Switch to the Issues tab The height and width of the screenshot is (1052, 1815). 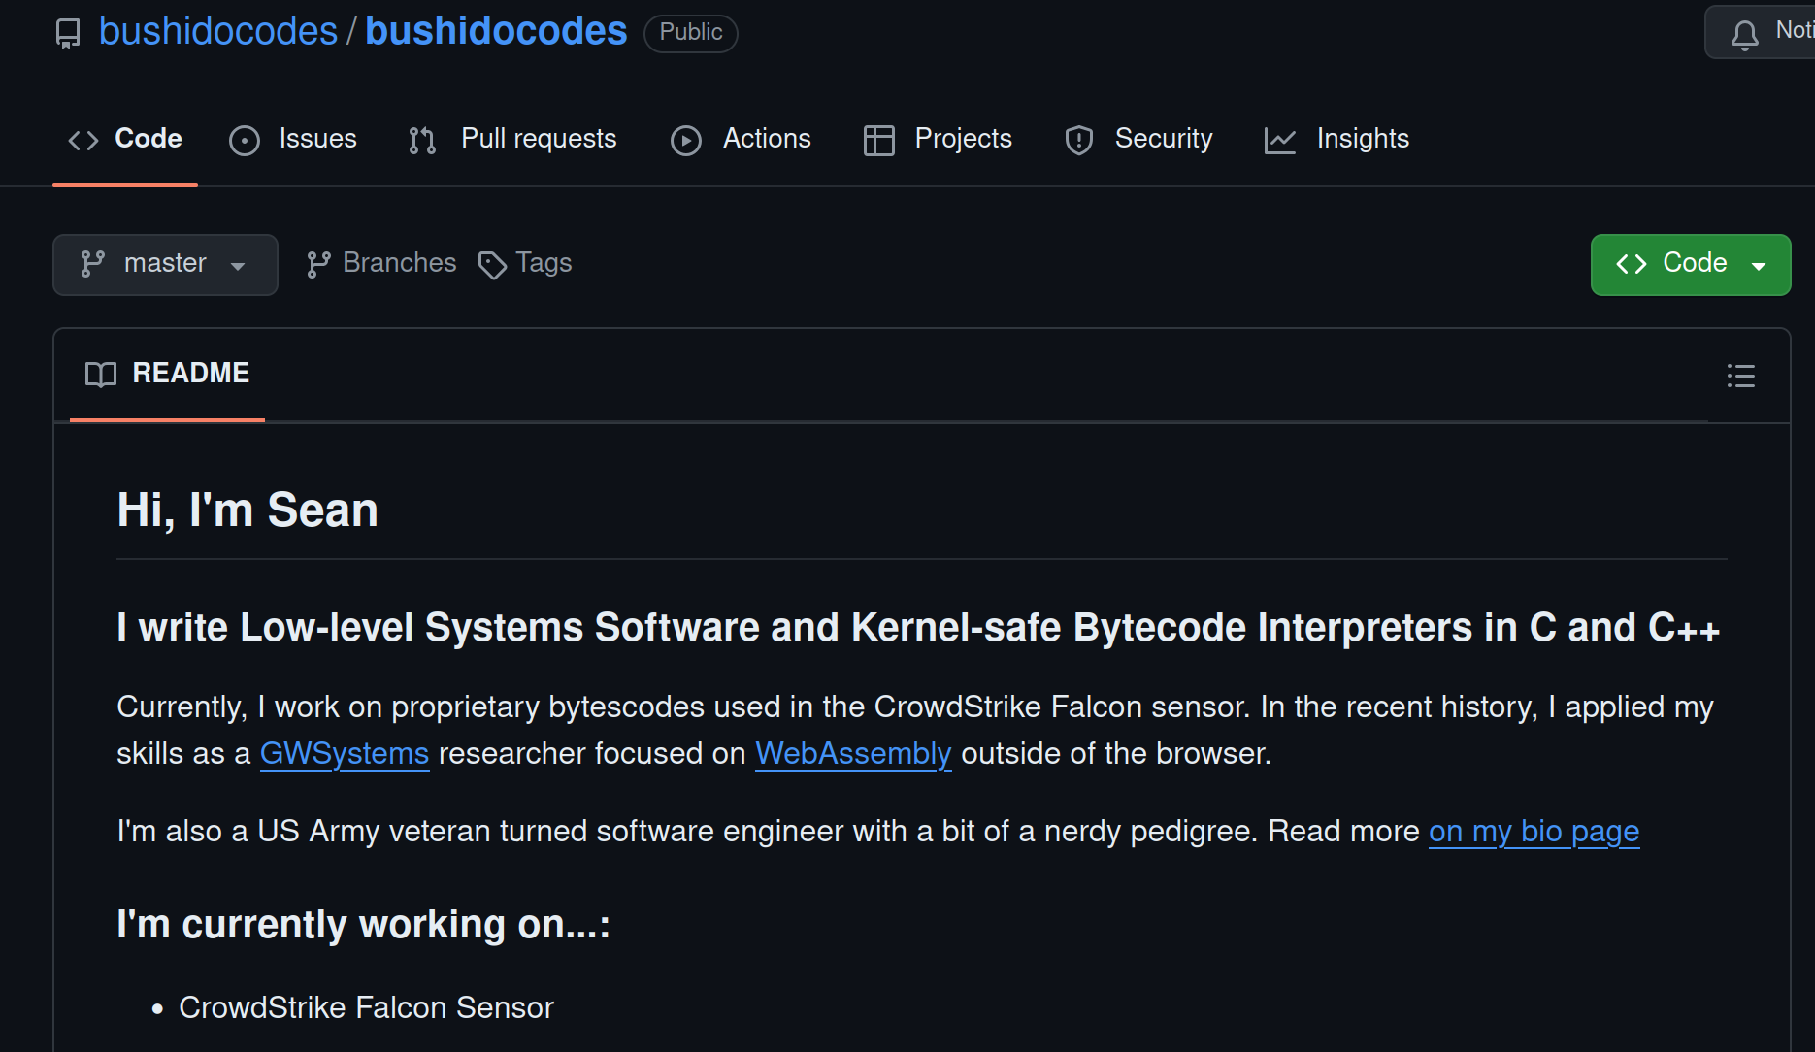click(x=293, y=139)
